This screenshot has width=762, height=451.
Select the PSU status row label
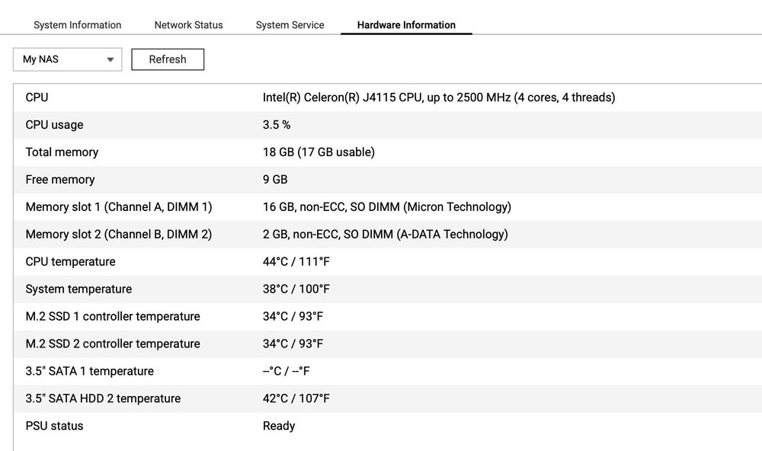point(54,427)
